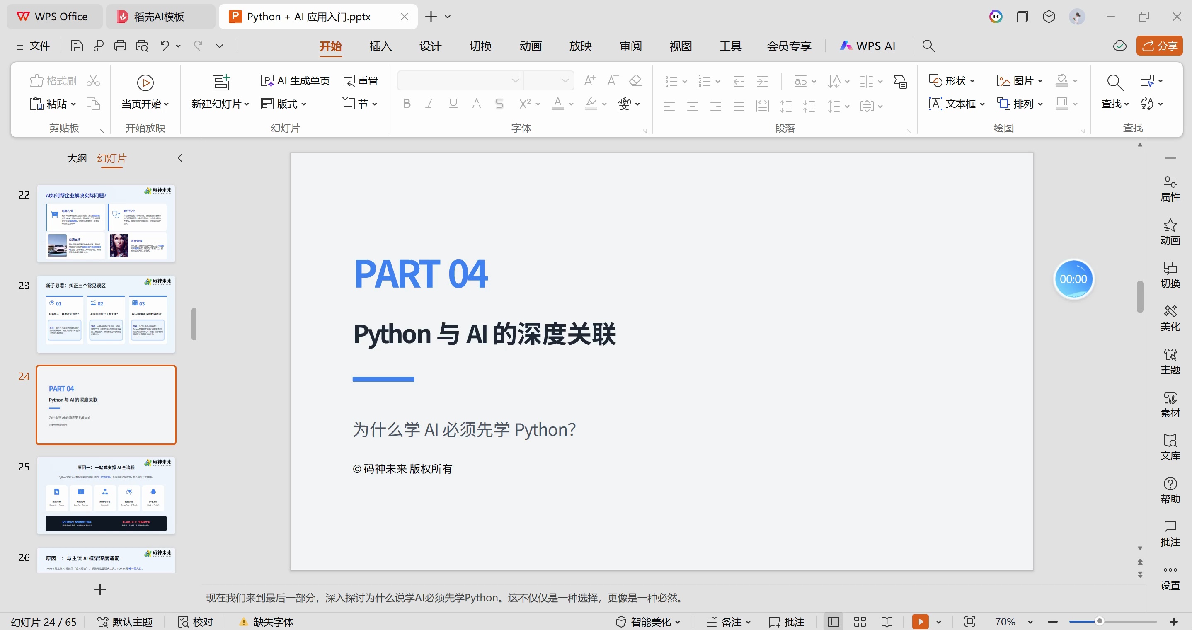This screenshot has height=630, width=1192.
Task: Click the zoom slider handle
Action: pyautogui.click(x=1100, y=621)
